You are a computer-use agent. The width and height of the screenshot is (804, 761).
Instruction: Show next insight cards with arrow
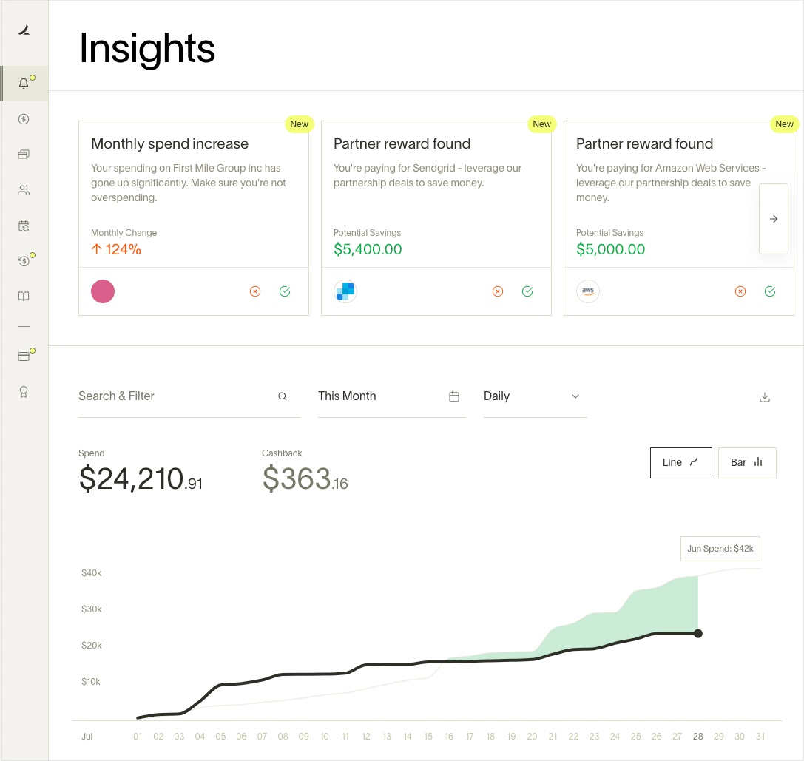(773, 219)
